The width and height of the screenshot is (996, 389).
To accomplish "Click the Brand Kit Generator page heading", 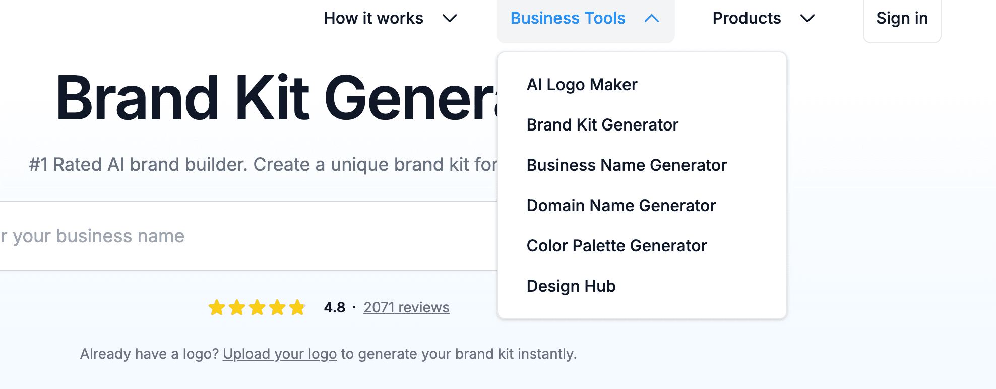I will click(x=276, y=98).
